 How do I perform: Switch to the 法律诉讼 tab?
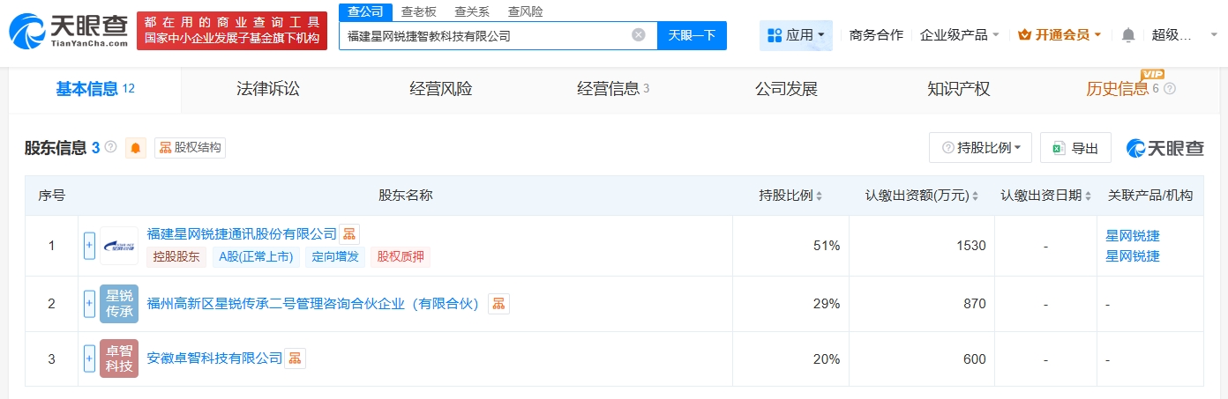coord(268,89)
